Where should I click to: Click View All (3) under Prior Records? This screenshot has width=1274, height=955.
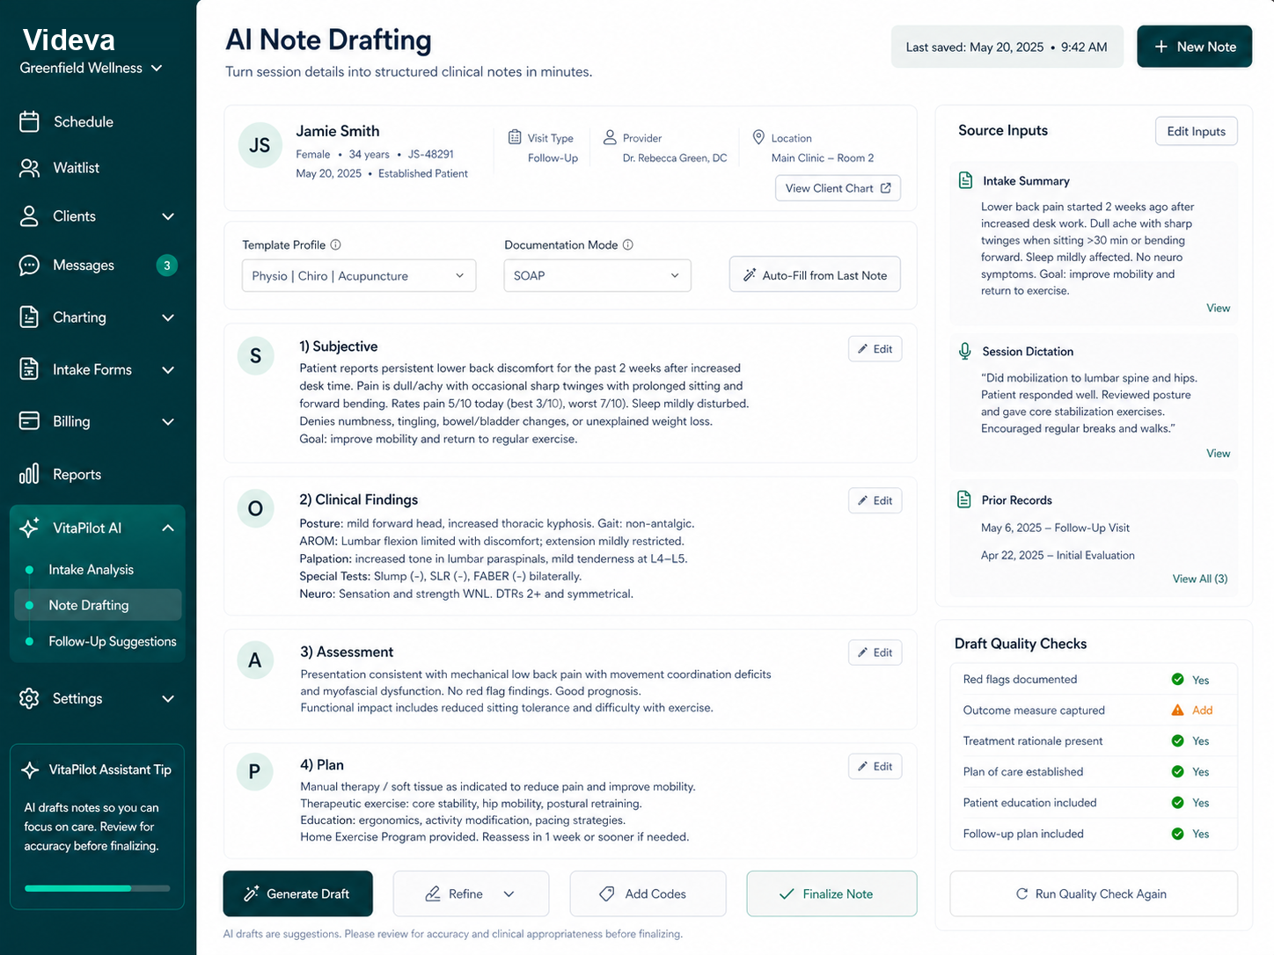pyautogui.click(x=1199, y=579)
